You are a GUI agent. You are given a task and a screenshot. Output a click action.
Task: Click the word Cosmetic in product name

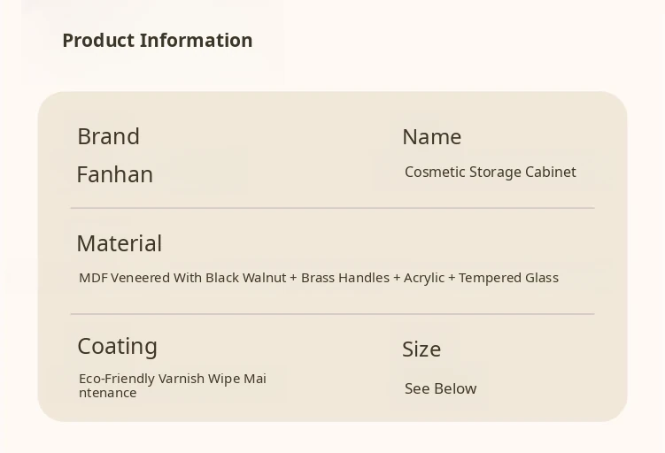tap(434, 173)
